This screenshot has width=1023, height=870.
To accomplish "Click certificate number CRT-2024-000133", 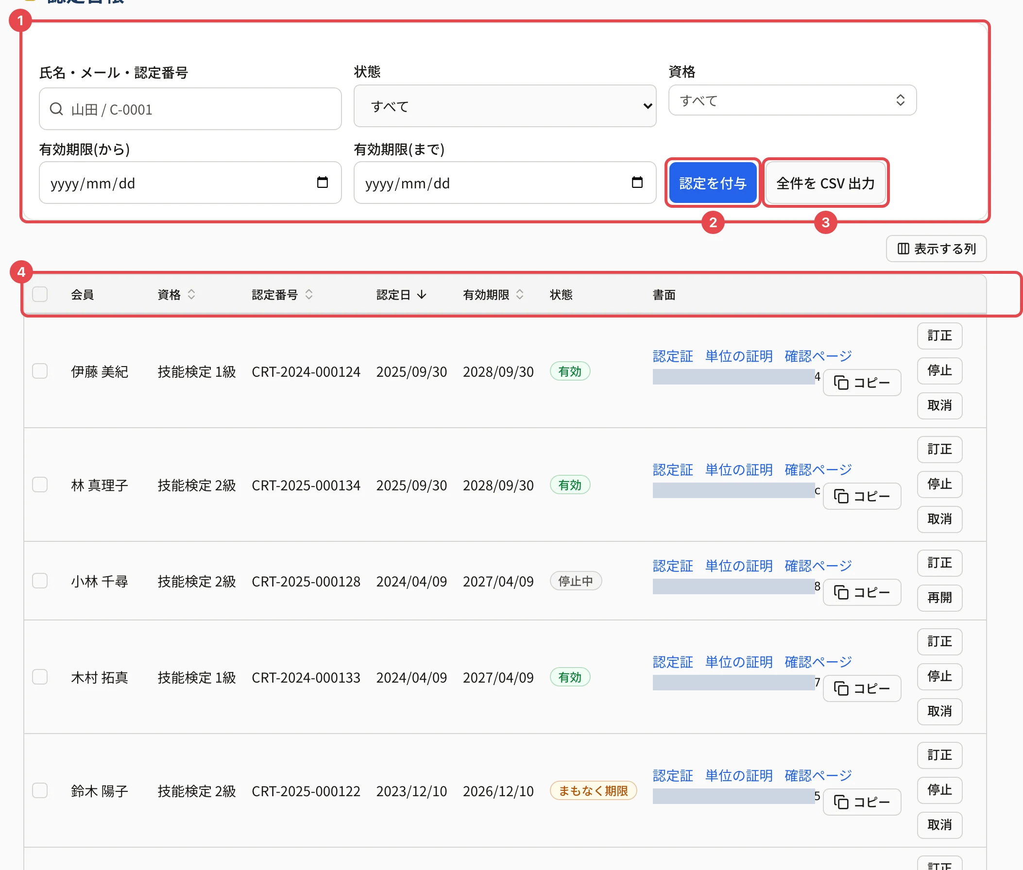I will (306, 677).
